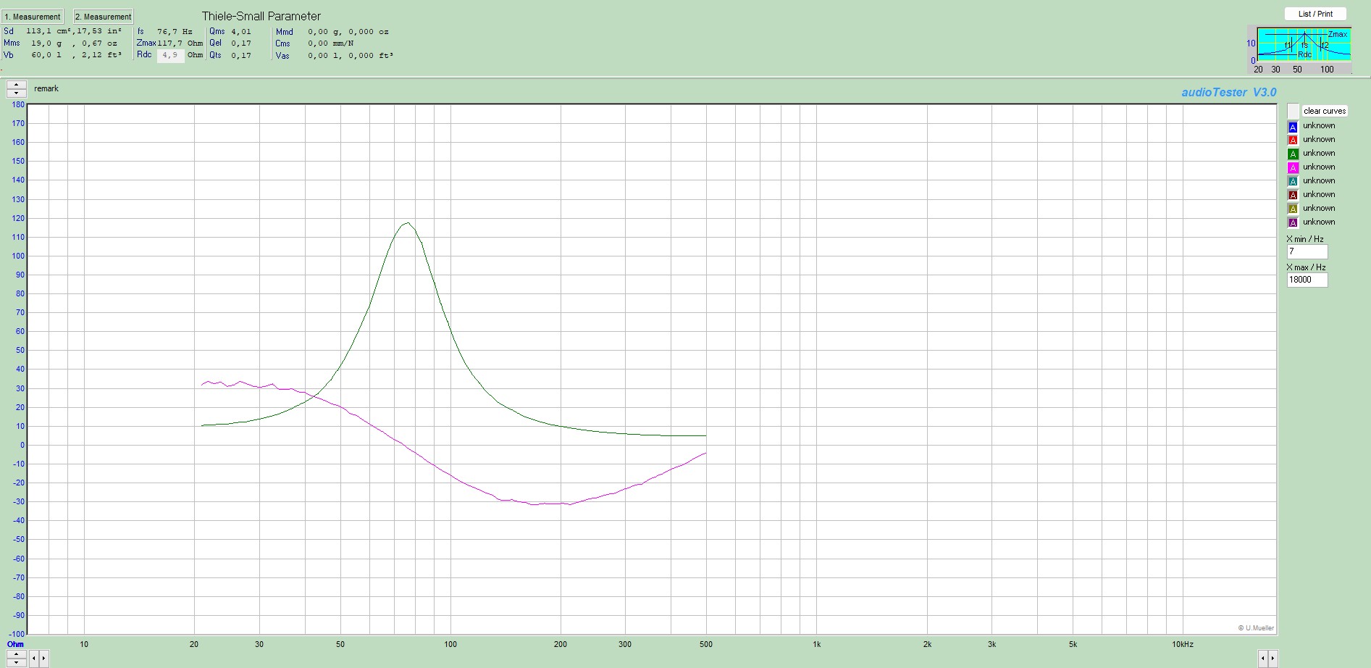Click the fs value 76,7 Hz
Viewport: 1371px width, 668px height.
point(175,32)
